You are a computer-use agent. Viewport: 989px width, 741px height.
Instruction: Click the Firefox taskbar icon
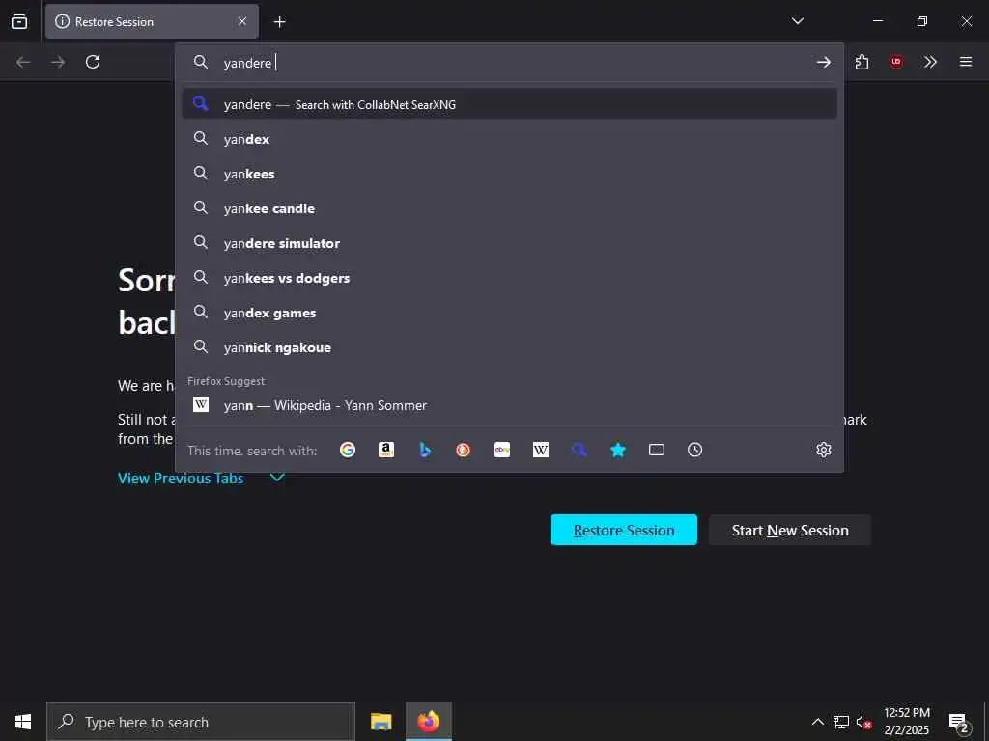coord(428,722)
